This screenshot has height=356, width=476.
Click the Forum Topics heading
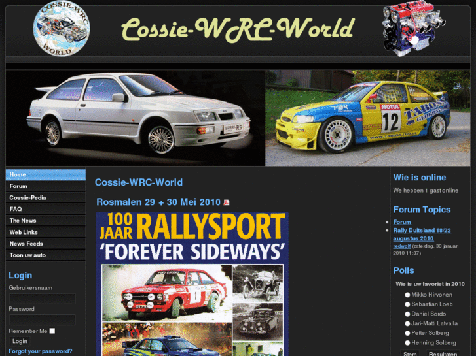(x=422, y=210)
